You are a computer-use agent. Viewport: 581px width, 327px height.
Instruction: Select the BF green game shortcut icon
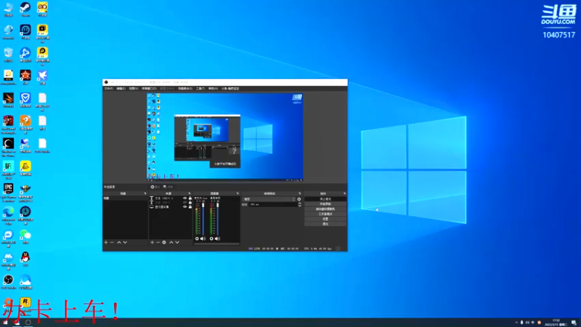coord(8,169)
